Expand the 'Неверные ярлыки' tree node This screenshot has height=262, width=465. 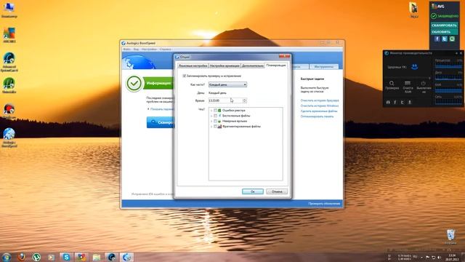tap(211, 122)
